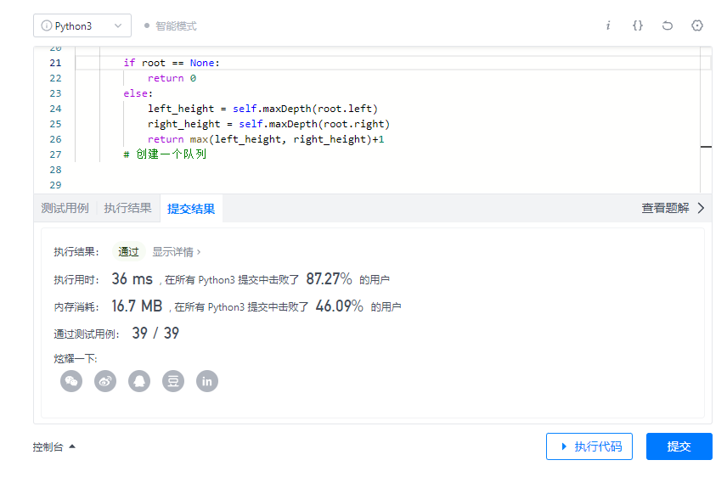
Task: Click empty editor line 29
Action: 390,185
